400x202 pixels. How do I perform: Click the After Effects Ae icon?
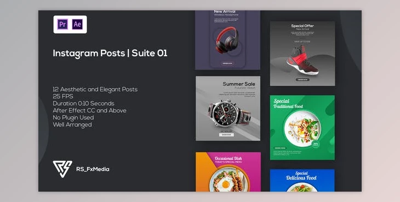click(77, 25)
